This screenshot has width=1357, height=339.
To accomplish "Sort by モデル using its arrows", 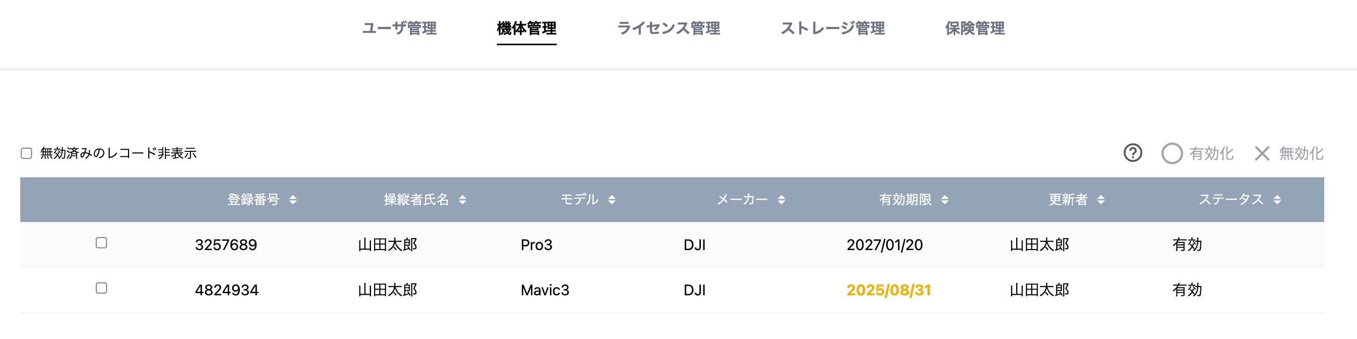I will pyautogui.click(x=611, y=200).
